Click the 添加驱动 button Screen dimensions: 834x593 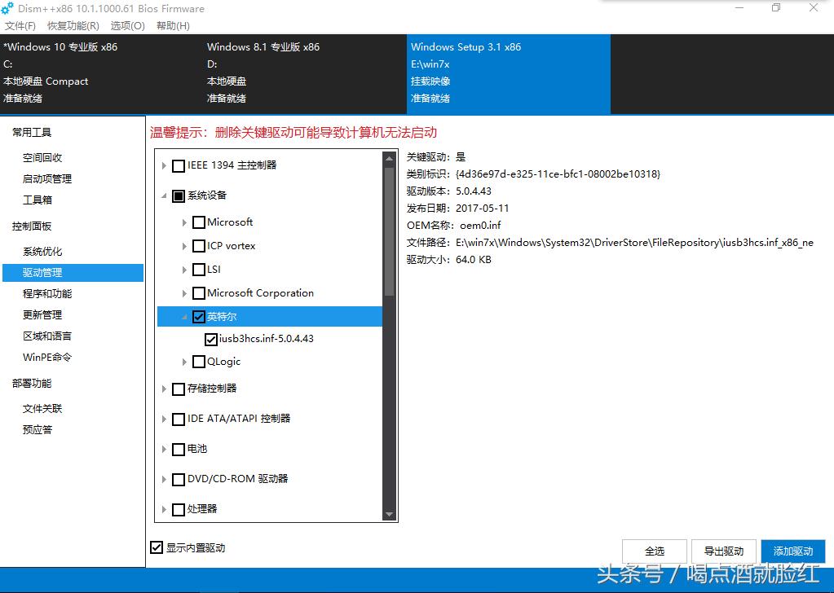792,551
